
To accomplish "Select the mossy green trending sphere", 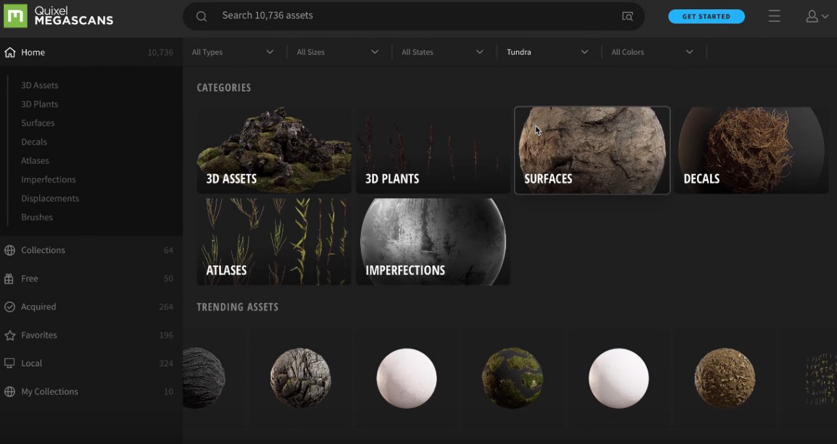I will 513,378.
